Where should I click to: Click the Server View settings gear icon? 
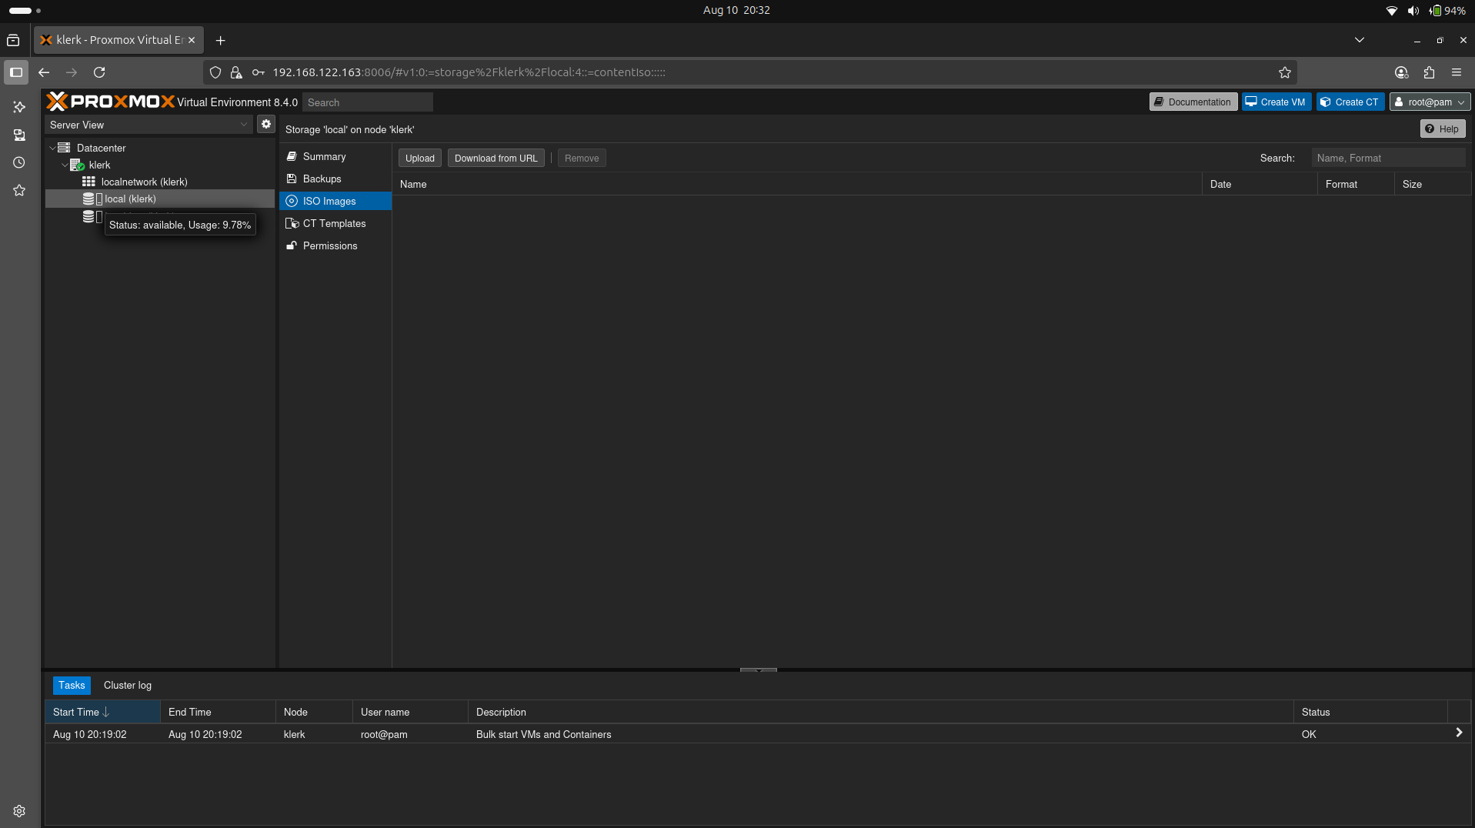click(x=265, y=124)
